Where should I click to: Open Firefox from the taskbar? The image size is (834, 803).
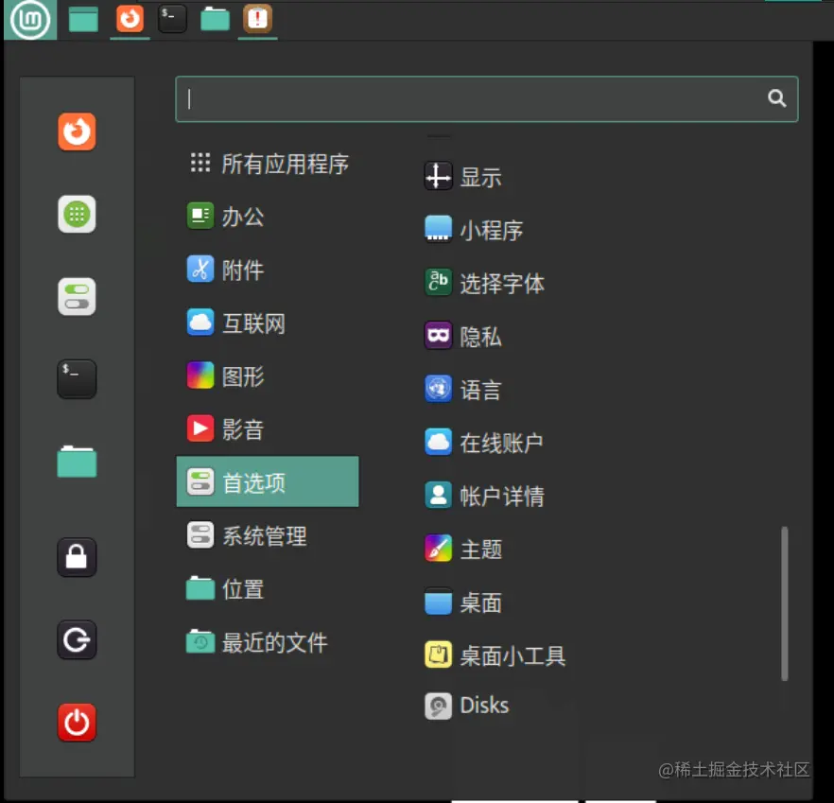point(130,19)
